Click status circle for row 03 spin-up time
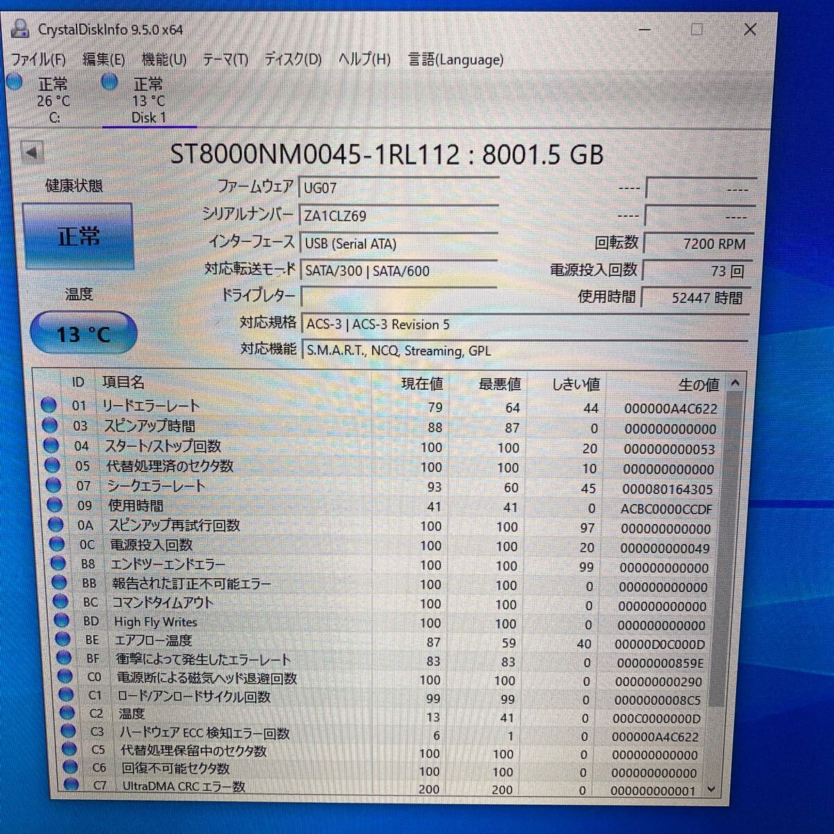This screenshot has width=834, height=834. 50,425
